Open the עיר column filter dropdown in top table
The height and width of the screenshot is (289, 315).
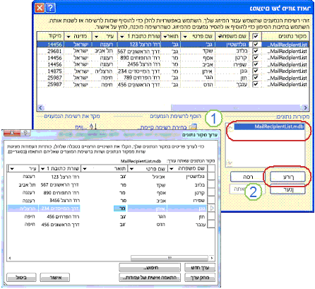96,37
